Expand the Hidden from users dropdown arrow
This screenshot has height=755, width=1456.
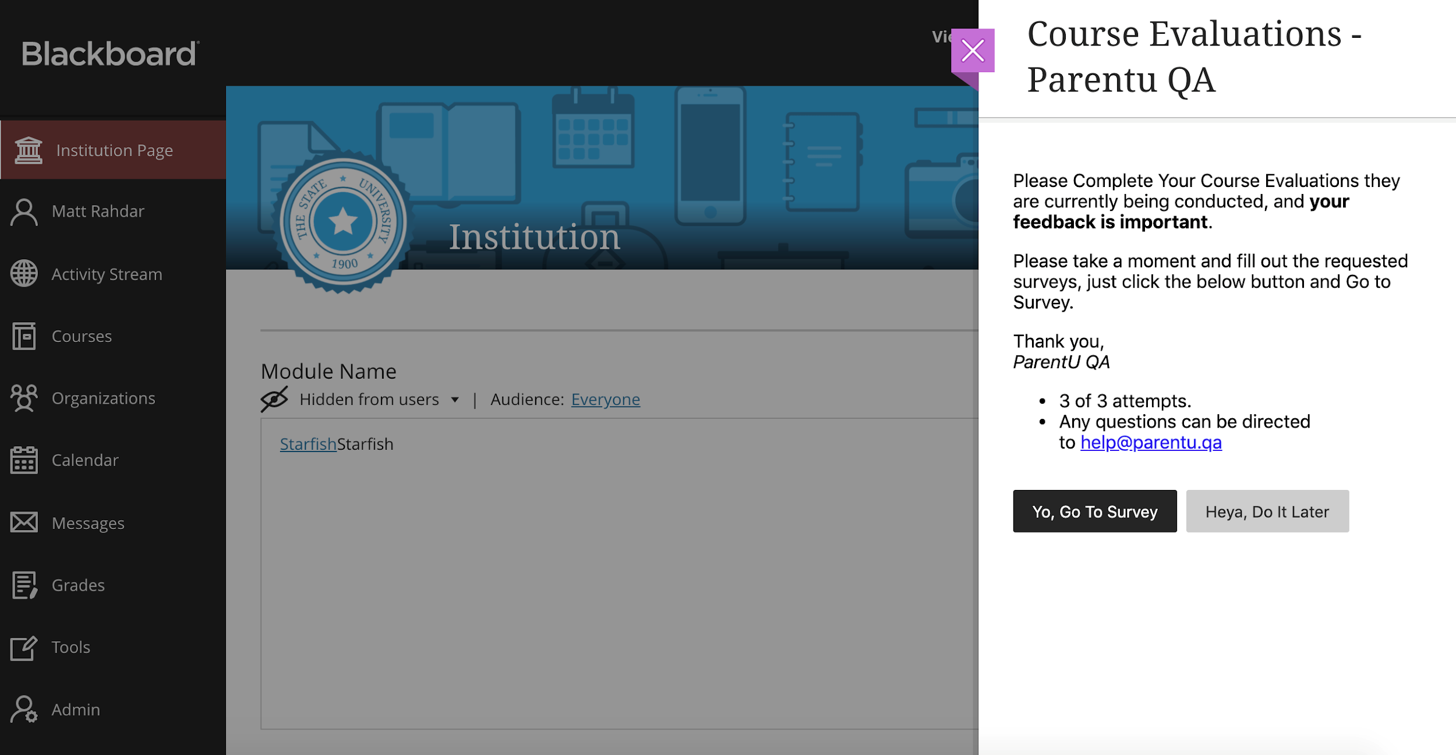(x=455, y=400)
